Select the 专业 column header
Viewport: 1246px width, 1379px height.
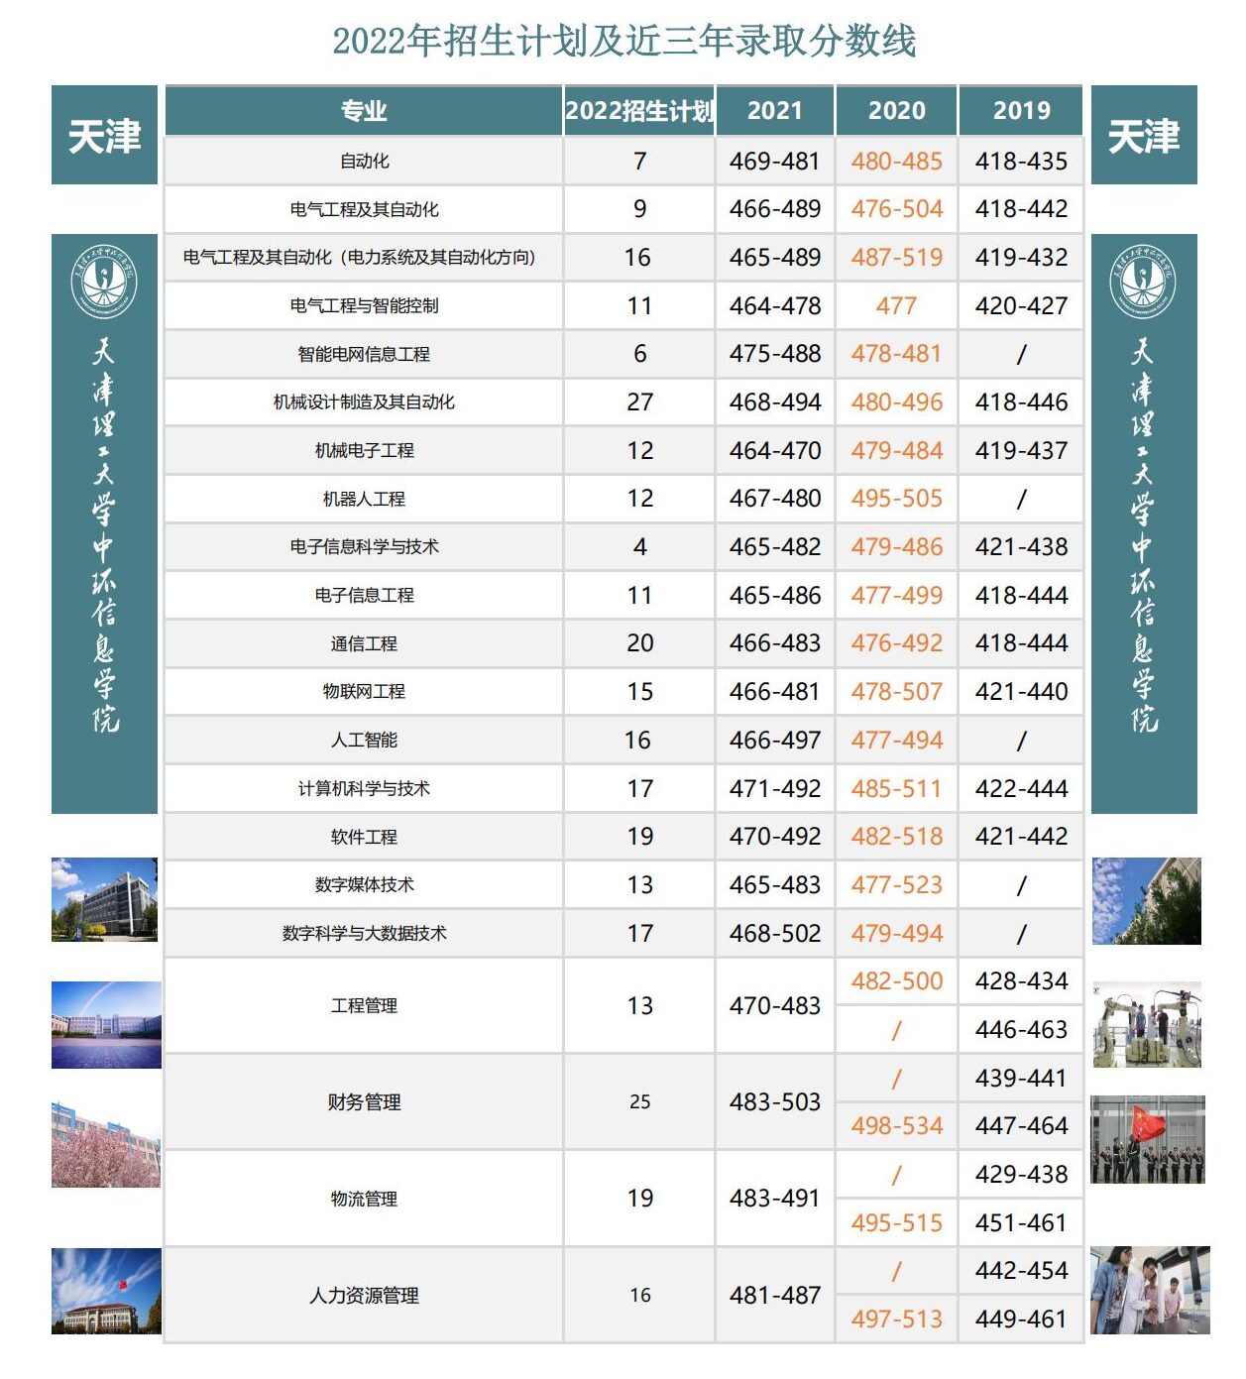click(x=364, y=111)
